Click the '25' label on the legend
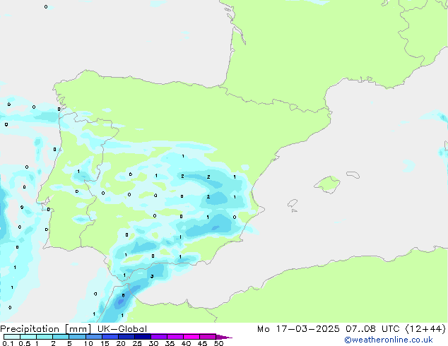The width and height of the screenshot is (448, 346). (137, 343)
